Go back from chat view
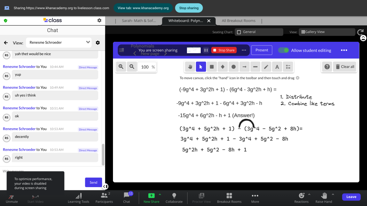The width and height of the screenshot is (367, 206). point(6,43)
